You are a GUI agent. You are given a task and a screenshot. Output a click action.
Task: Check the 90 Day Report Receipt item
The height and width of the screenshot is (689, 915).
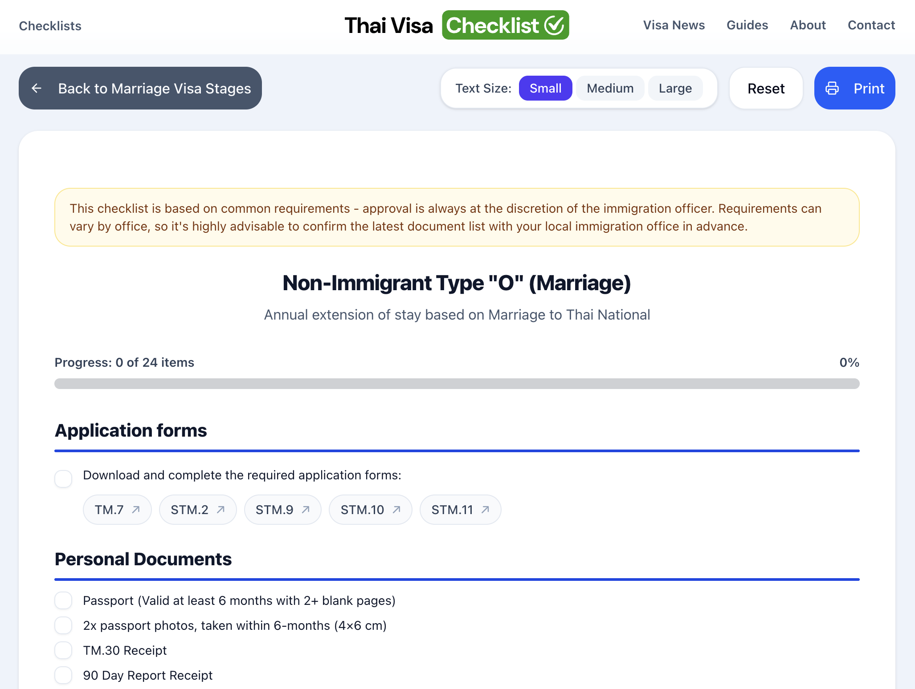pyautogui.click(x=63, y=675)
